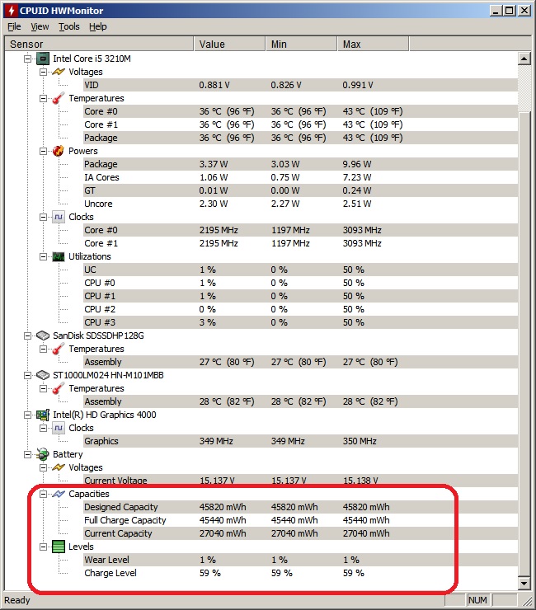Click the ST1000LM024 Temperatures thermometer icon

[59, 388]
